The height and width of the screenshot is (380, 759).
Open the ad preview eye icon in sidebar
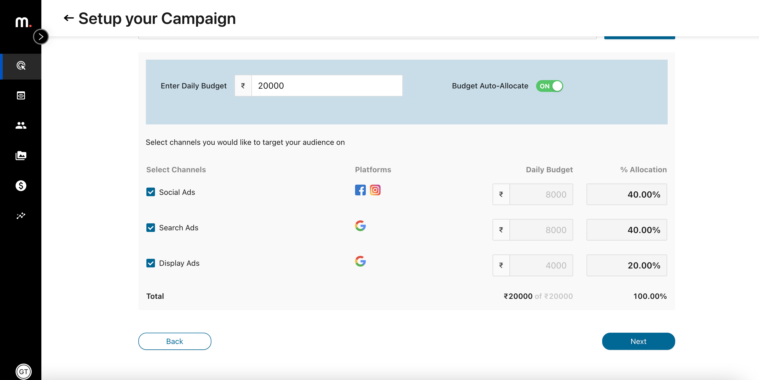(x=21, y=95)
